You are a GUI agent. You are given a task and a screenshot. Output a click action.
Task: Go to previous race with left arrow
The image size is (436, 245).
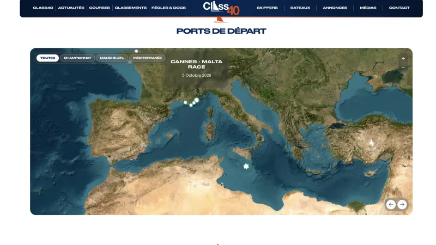391,205
